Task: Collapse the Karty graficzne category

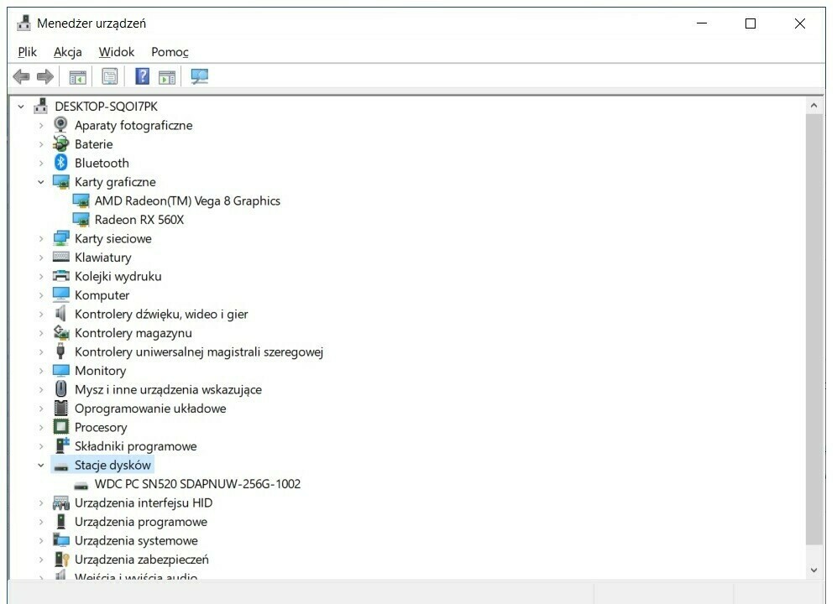Action: coord(40,182)
